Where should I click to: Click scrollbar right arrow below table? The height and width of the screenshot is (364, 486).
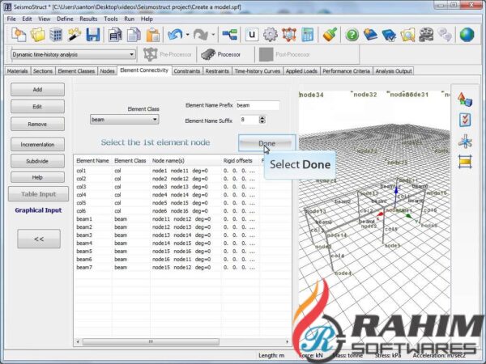(x=287, y=341)
